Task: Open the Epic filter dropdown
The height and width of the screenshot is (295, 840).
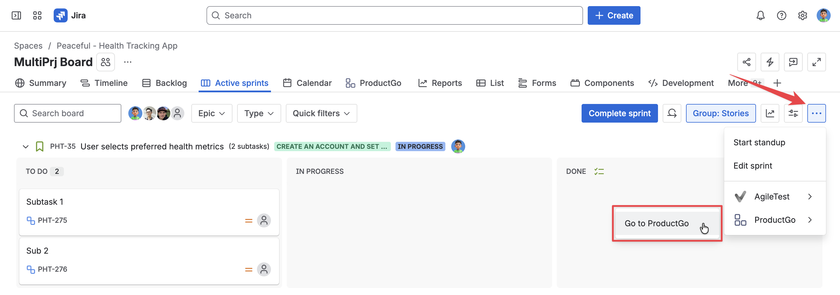Action: click(212, 113)
